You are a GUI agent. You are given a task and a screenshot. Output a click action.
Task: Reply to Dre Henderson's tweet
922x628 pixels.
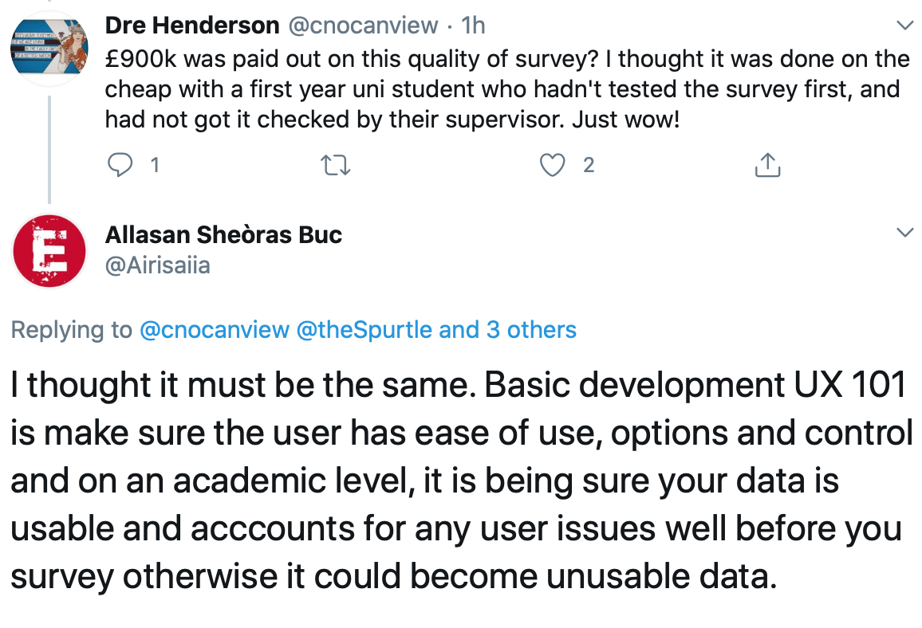click(120, 165)
